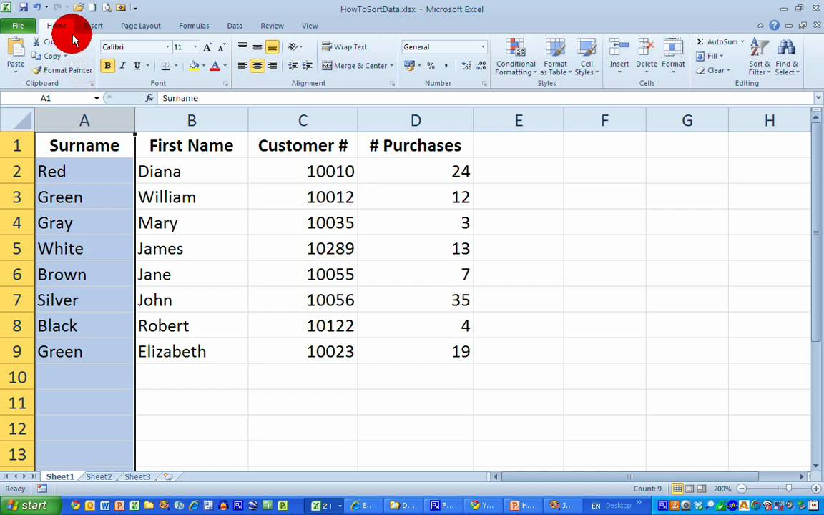This screenshot has height=515, width=824.
Task: Open the Font dialog launcher
Action: pos(225,84)
